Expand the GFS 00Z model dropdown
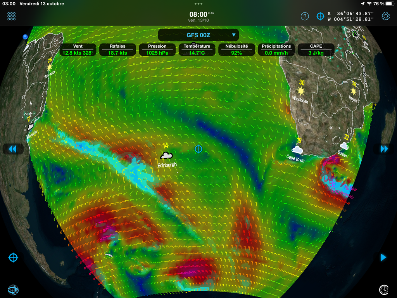The height and width of the screenshot is (298, 397). 198,35
